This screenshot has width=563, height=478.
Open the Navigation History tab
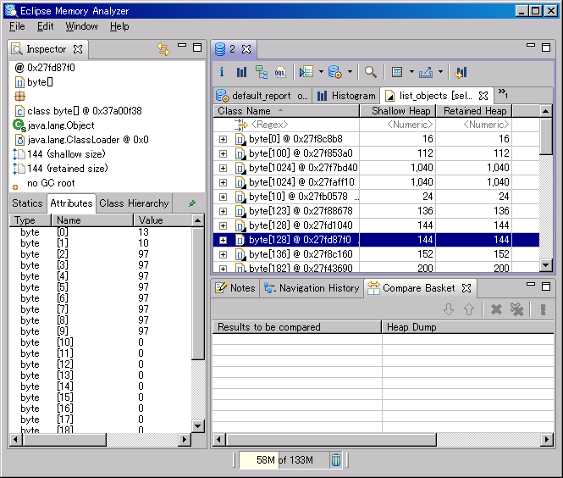click(x=312, y=288)
